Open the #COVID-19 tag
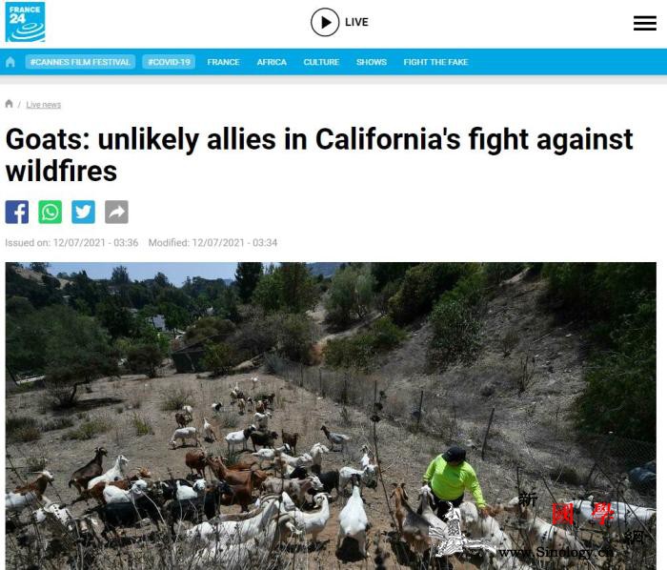Image resolution: width=667 pixels, height=570 pixels. pos(169,62)
